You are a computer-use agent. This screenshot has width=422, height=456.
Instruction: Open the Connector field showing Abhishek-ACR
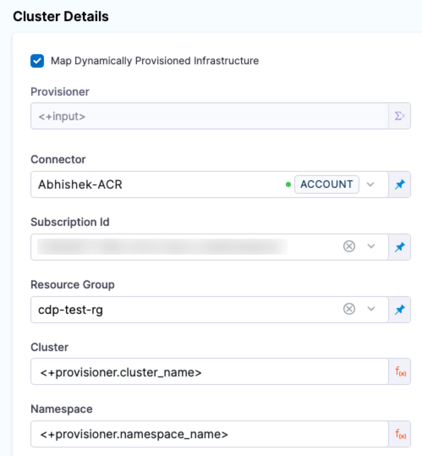click(156, 184)
